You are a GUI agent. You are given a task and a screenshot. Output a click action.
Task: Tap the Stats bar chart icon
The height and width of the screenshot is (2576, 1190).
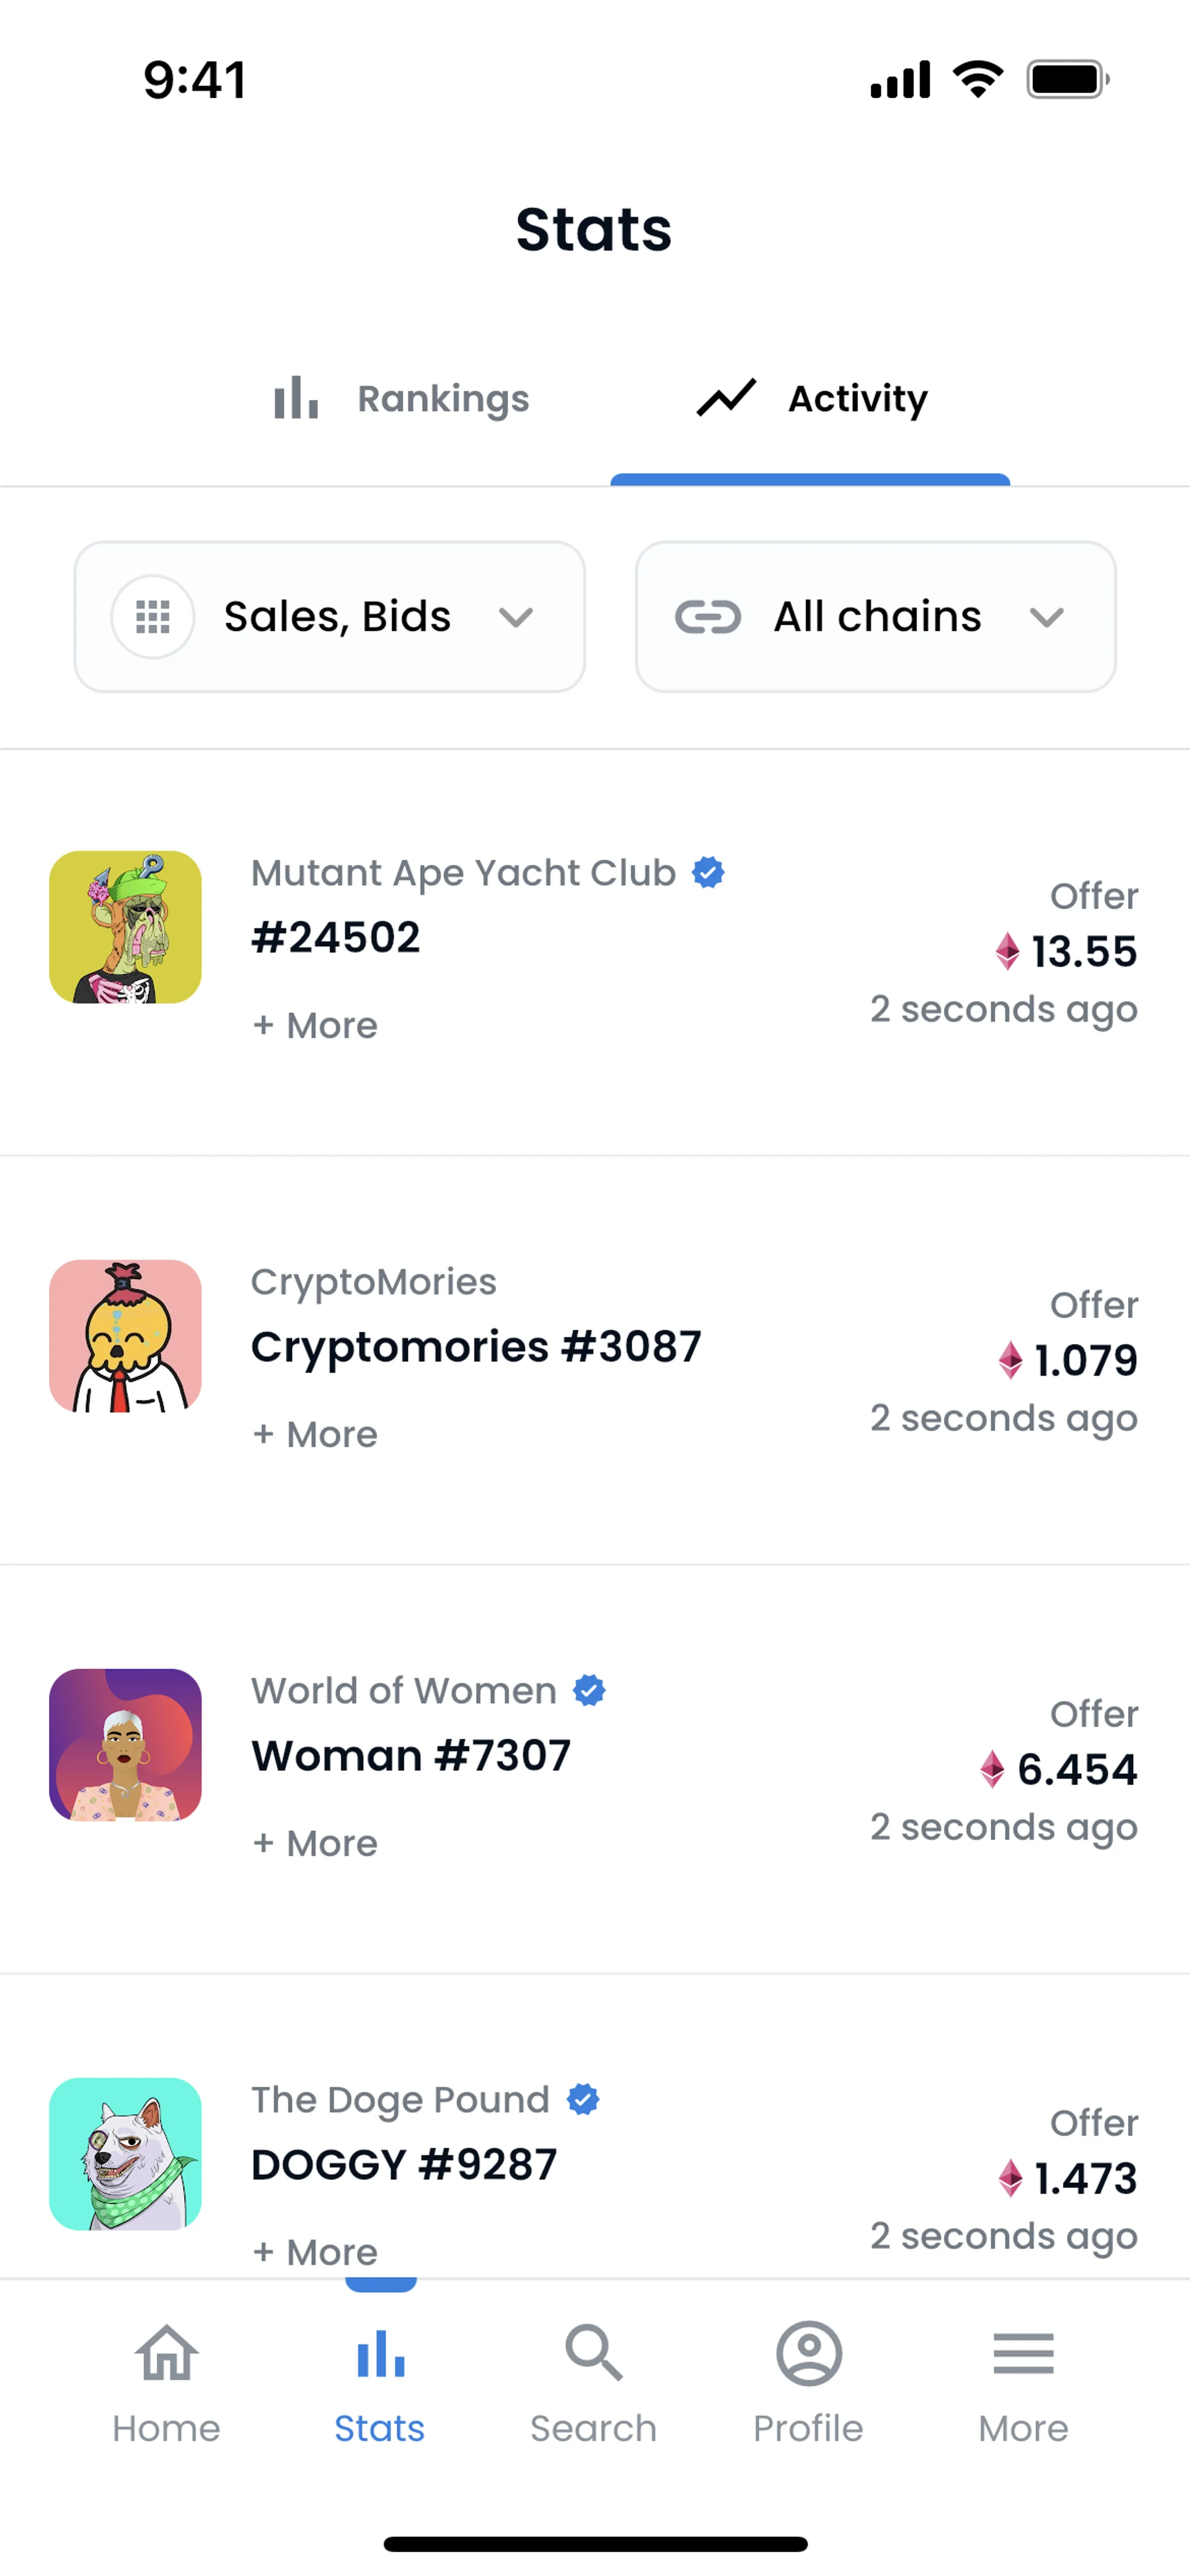(x=380, y=2354)
